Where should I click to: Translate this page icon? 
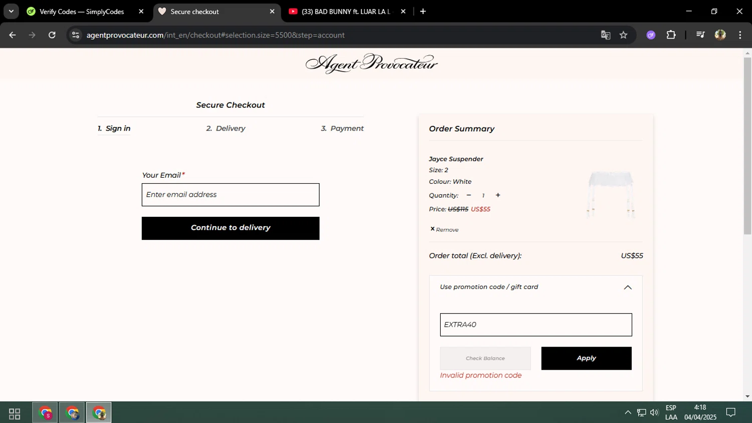[x=606, y=35]
